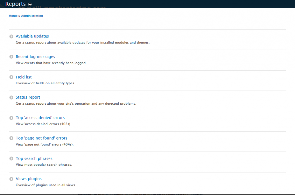Click the Status report arrow icon
This screenshot has height=195, width=295.
(x=11, y=97)
